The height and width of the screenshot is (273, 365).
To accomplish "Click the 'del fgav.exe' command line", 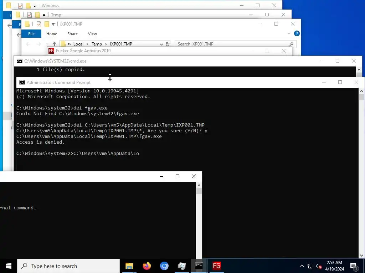I will tap(62, 108).
